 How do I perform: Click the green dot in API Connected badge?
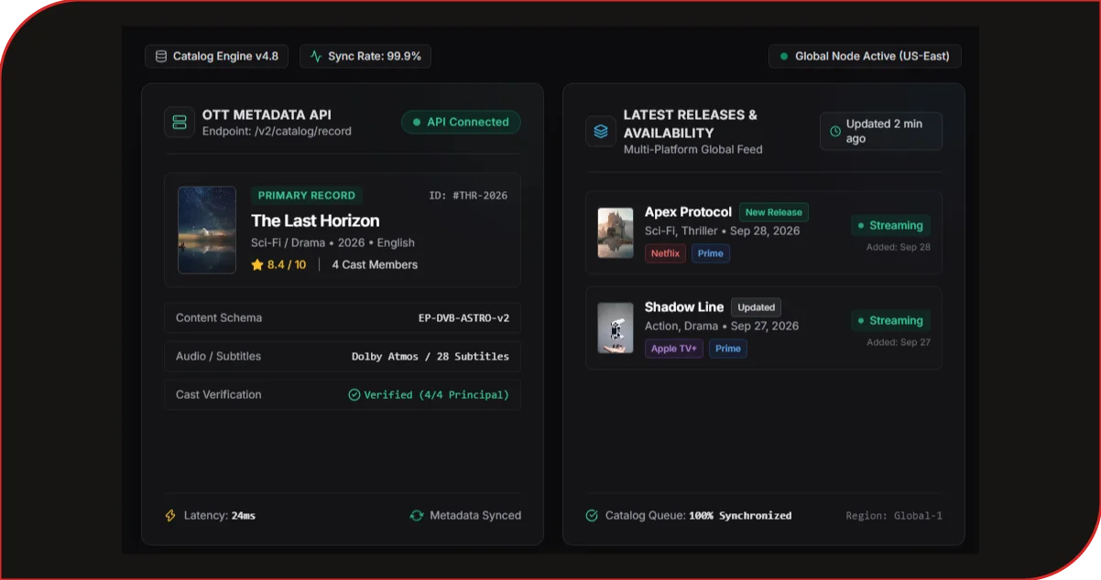click(417, 123)
